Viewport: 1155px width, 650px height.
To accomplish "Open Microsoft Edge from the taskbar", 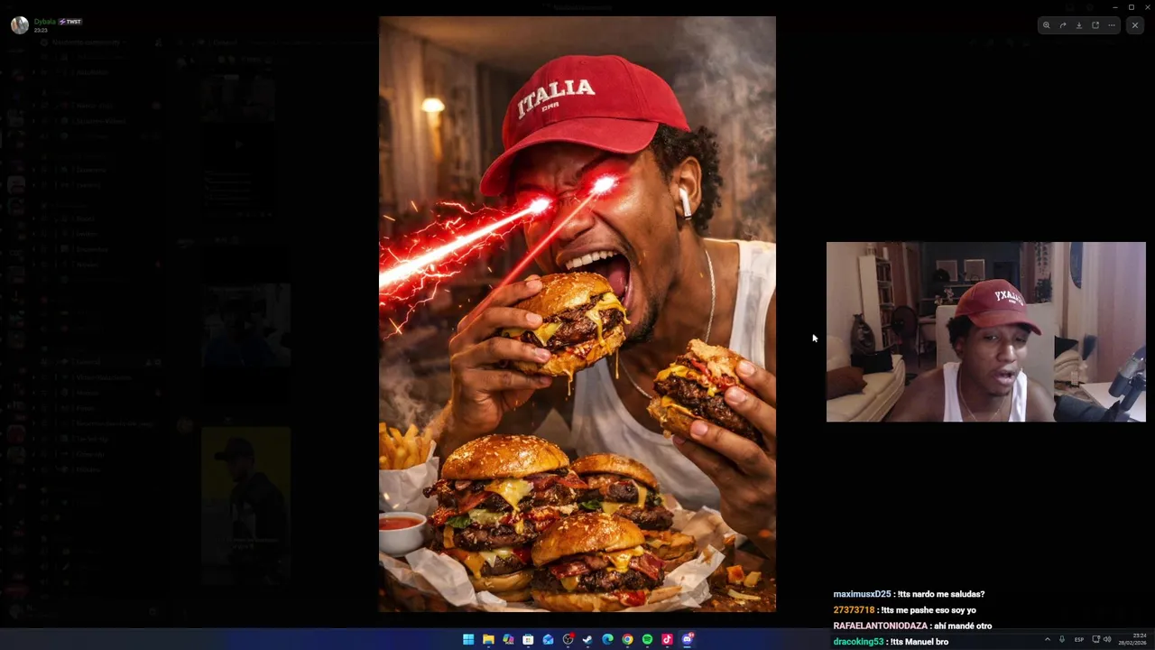I will (607, 639).
